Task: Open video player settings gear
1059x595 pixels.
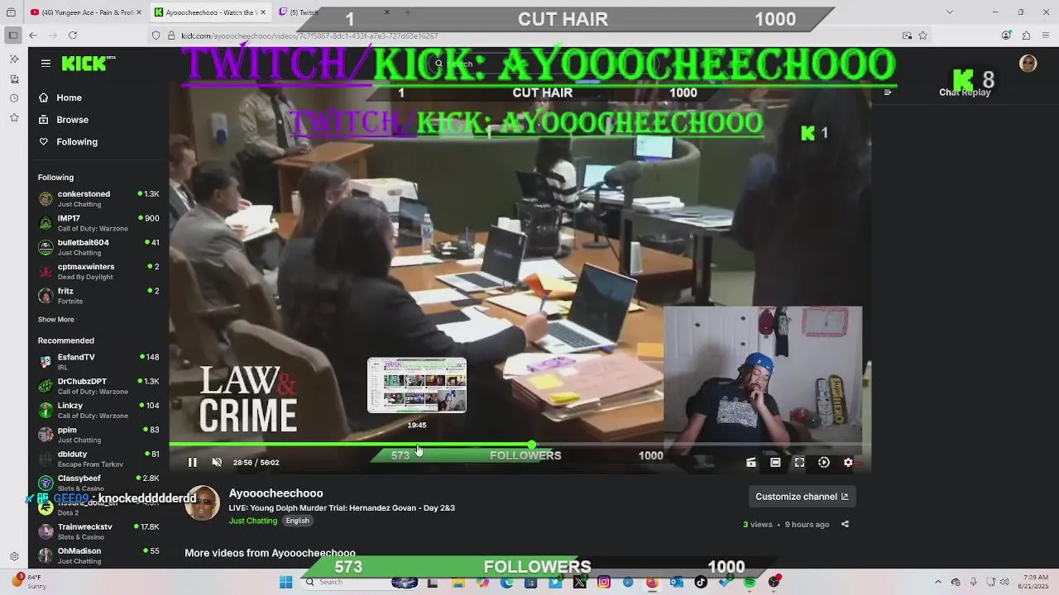Action: point(848,463)
